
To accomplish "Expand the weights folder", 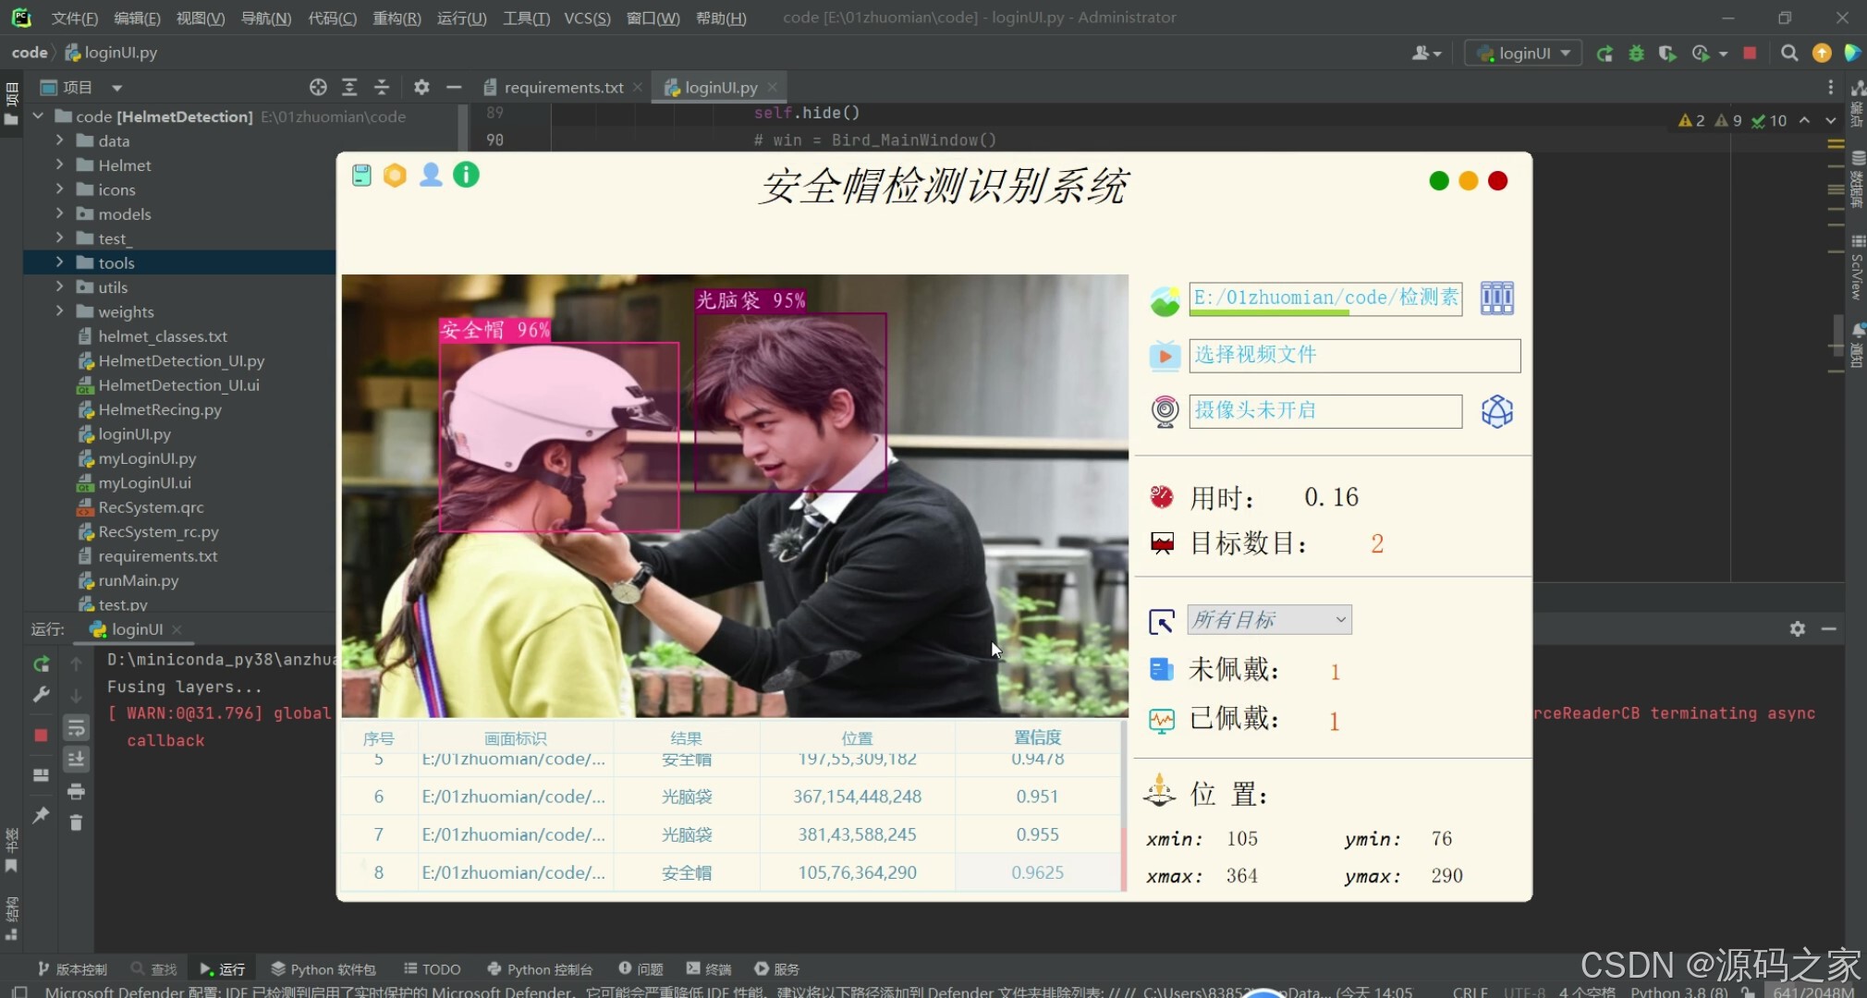I will (x=59, y=311).
